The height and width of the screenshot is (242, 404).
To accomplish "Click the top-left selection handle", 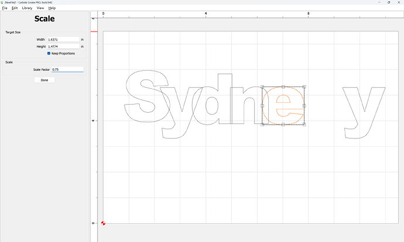I will coord(262,87).
